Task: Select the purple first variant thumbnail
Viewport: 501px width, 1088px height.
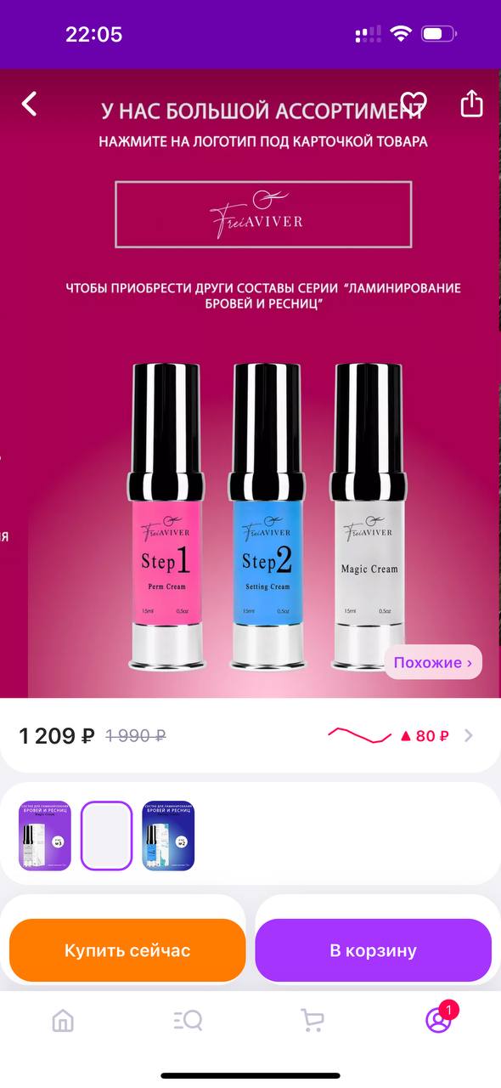Action: pyautogui.click(x=45, y=836)
